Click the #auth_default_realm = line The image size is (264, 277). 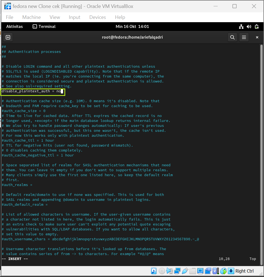(x=25, y=205)
